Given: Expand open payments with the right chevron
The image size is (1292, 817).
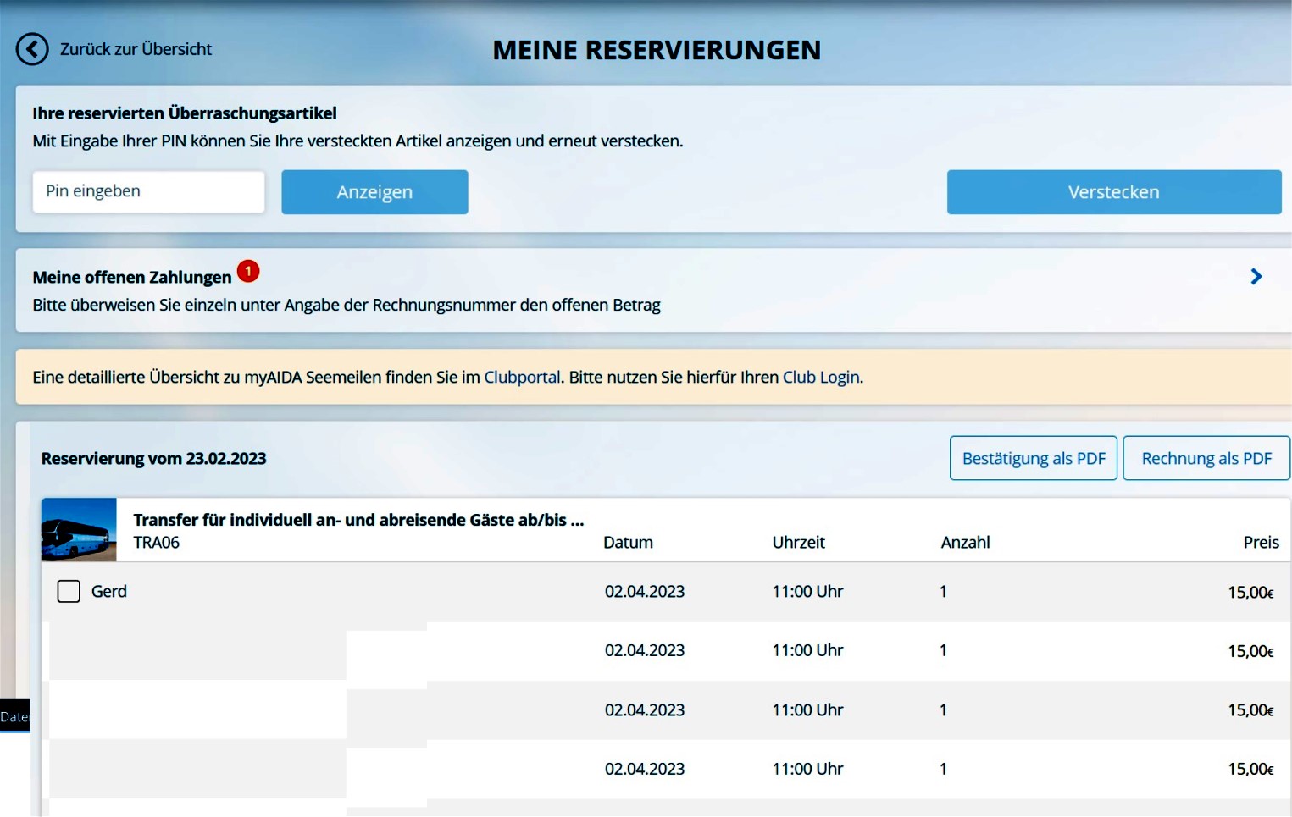Looking at the screenshot, I should pos(1256,277).
